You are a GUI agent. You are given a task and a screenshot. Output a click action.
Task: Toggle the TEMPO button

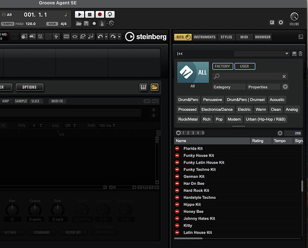[x=7, y=24]
